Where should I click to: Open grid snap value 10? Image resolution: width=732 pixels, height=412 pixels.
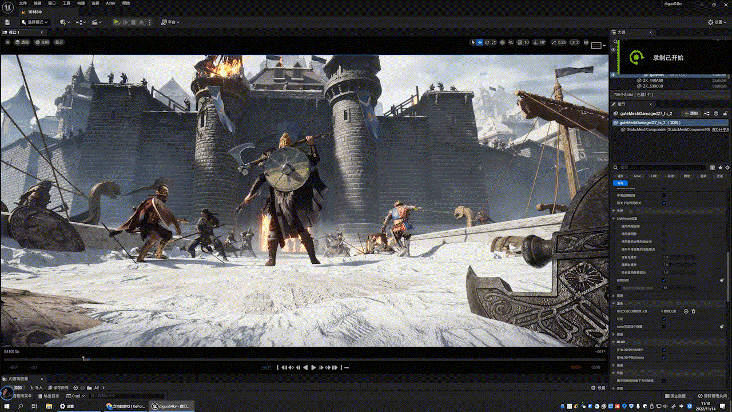pos(527,42)
